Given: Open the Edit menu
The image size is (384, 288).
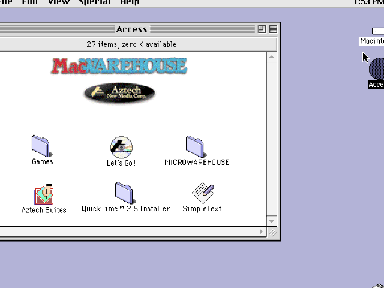Looking at the screenshot, I should (x=30, y=2).
